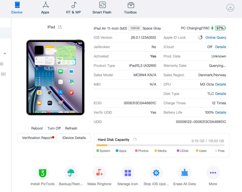Go to the Smart Flash tab
This screenshot has width=242, height=192.
pyautogui.click(x=102, y=8)
